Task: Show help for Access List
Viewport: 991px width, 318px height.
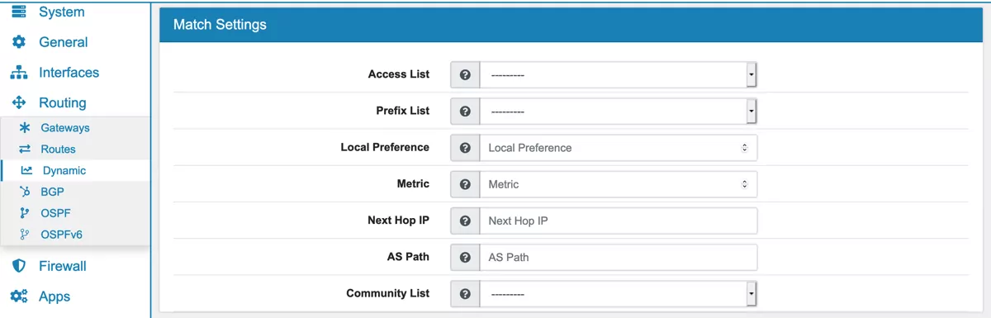Action: [465, 74]
